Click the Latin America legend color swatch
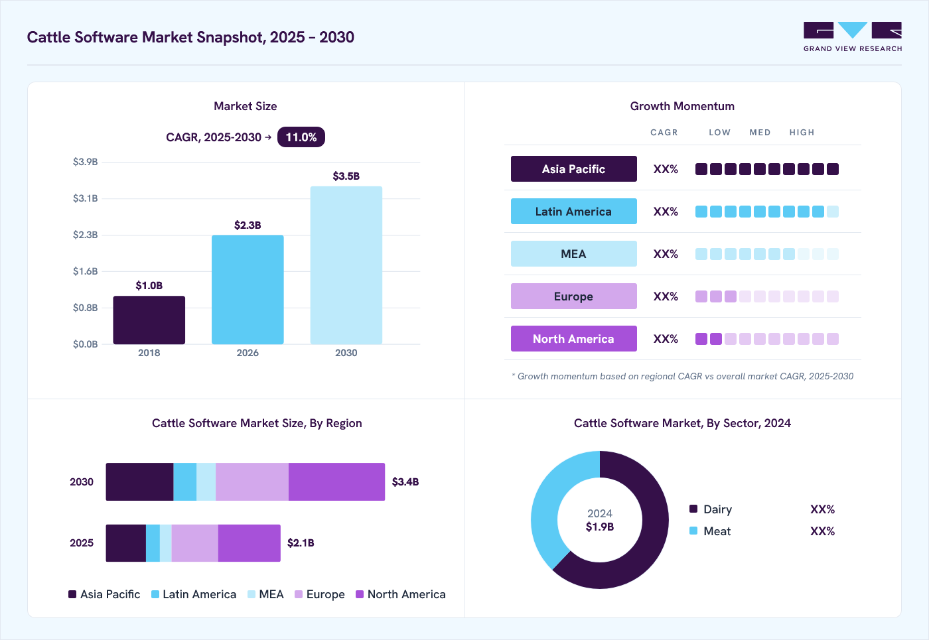Viewport: 929px width, 640px height. coord(155,594)
